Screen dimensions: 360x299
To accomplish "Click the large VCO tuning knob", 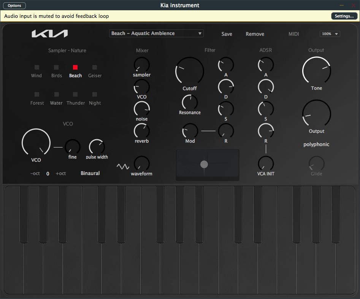I will pyautogui.click(x=36, y=143).
